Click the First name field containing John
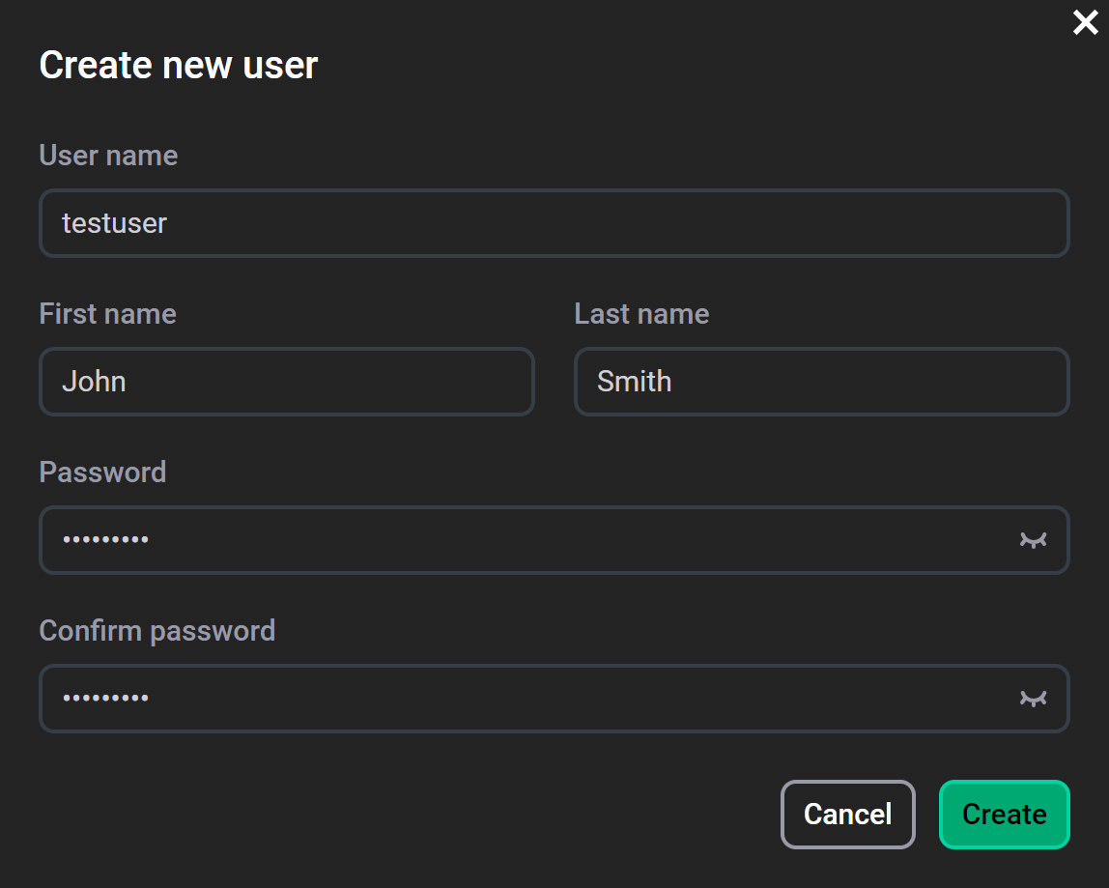Image resolution: width=1109 pixels, height=888 pixels. 287,382
